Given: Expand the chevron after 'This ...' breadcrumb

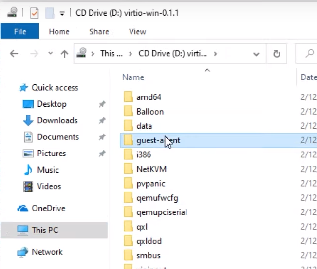Looking at the screenshot, I should pos(131,54).
